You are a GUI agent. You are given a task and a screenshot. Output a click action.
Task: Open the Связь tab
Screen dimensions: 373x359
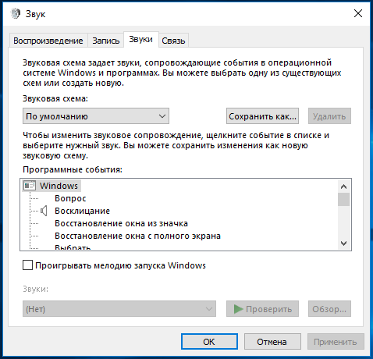[173, 41]
